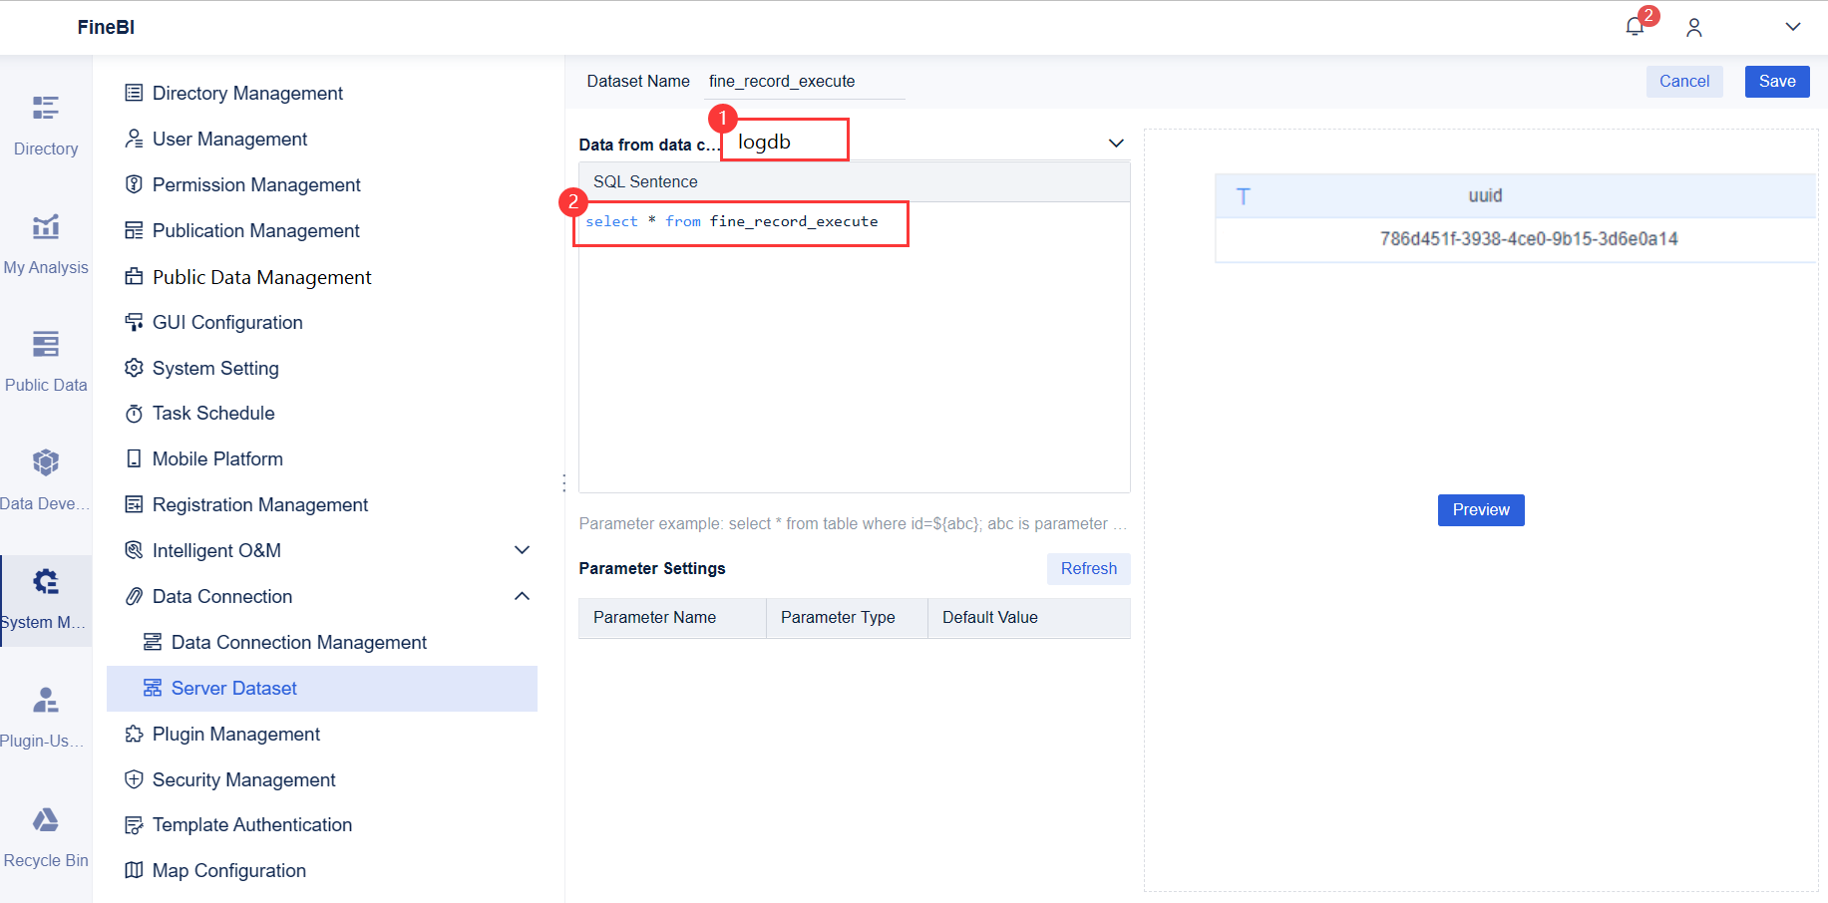The image size is (1828, 903).
Task: Click Default Value column header
Action: tap(1029, 618)
